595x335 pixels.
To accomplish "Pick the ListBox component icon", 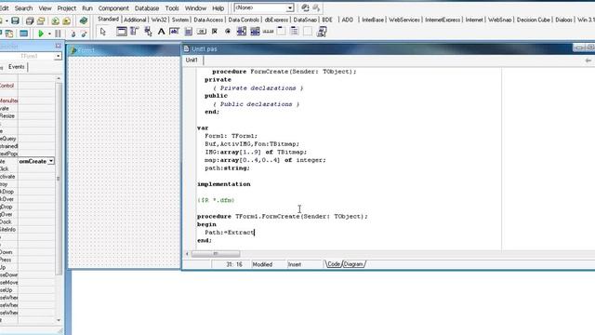I will pos(242,32).
